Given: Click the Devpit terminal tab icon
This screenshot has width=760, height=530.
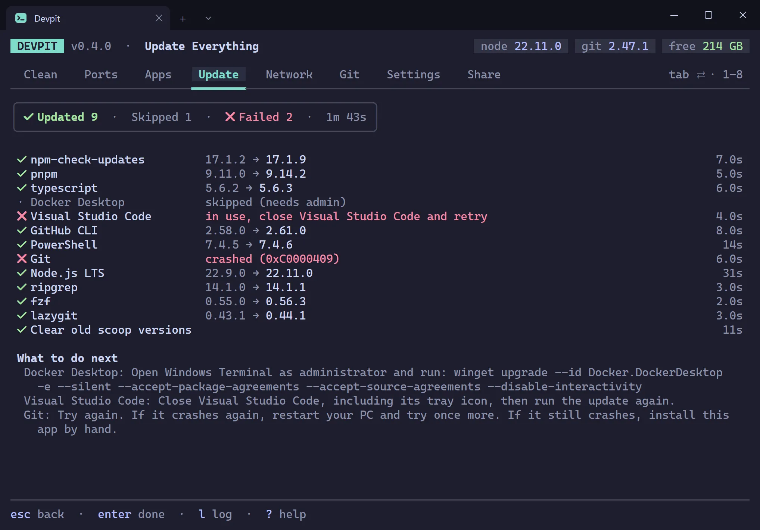Looking at the screenshot, I should pyautogui.click(x=21, y=18).
